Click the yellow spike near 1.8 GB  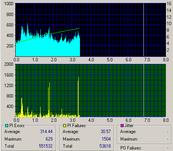(49, 100)
